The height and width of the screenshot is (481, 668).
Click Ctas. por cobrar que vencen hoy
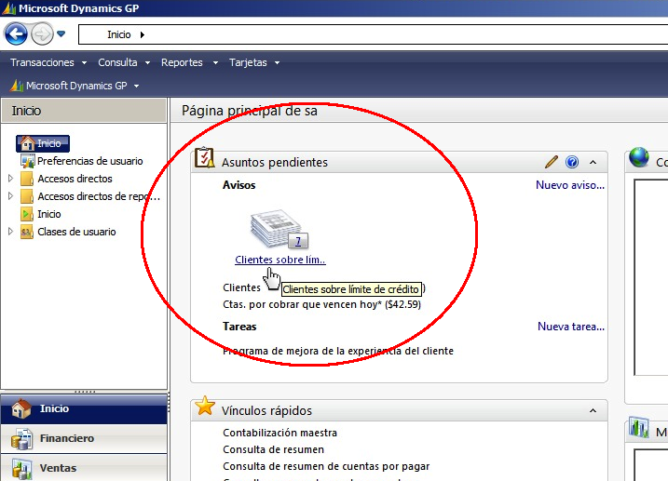322,304
